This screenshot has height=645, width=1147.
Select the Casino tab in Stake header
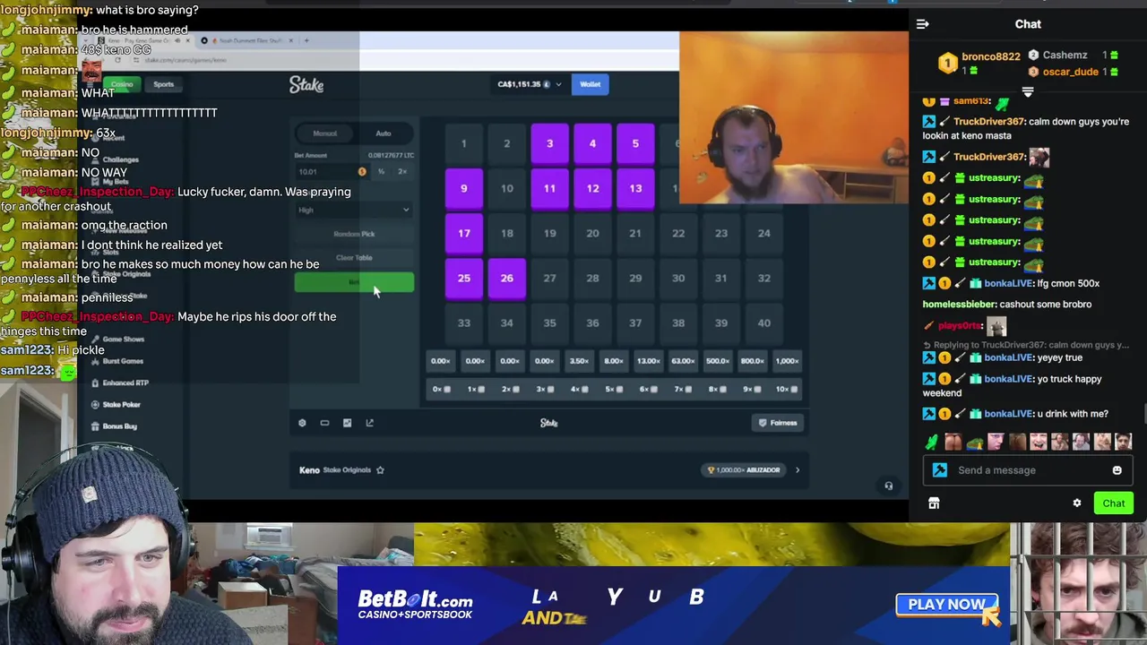[121, 84]
